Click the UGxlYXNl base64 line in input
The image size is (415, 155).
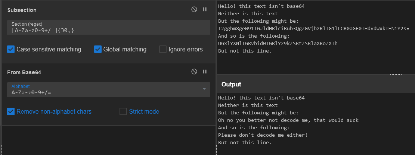click(x=278, y=44)
